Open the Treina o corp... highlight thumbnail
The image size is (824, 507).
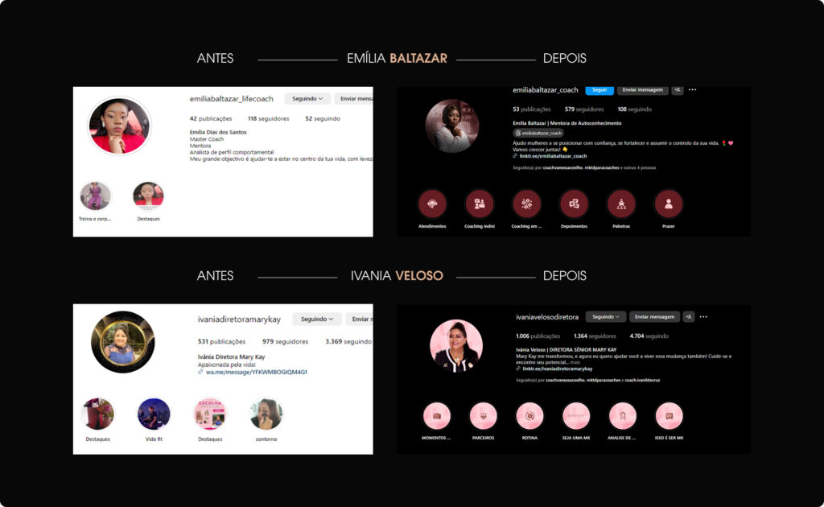coord(95,196)
